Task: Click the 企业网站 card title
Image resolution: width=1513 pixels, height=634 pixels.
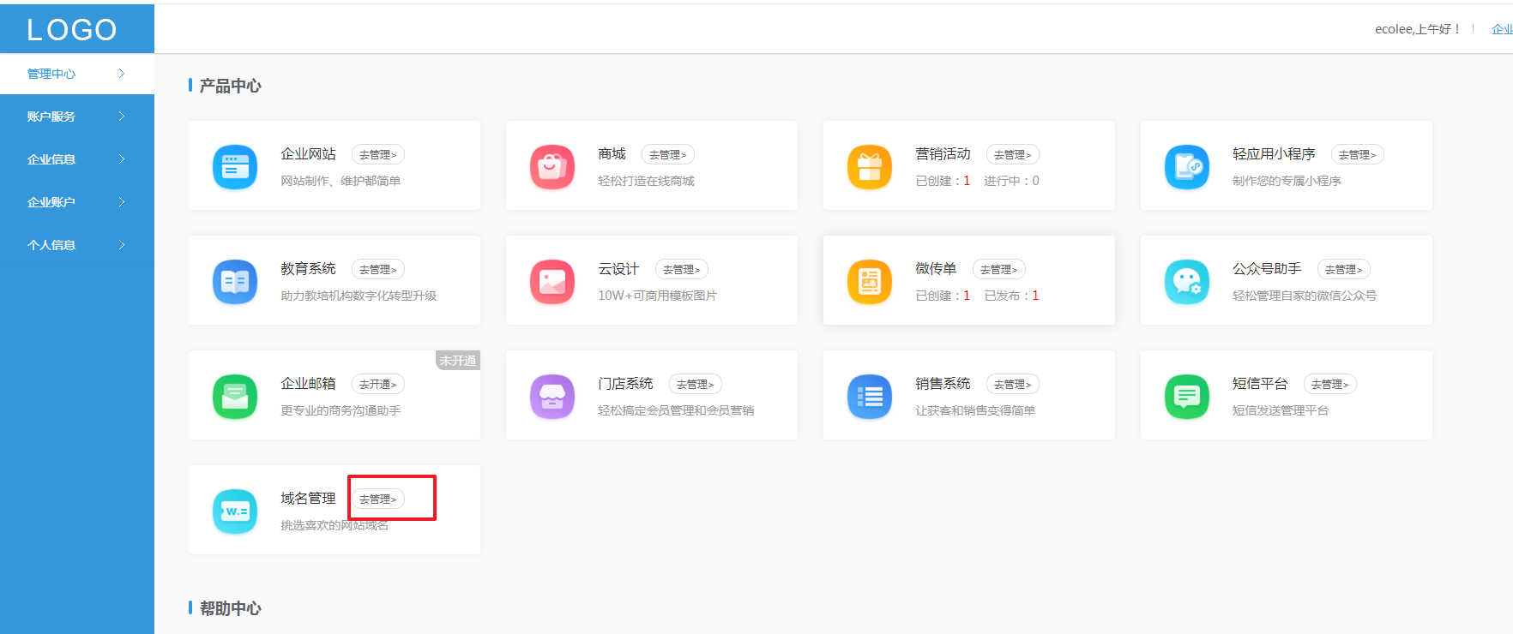Action: [308, 154]
